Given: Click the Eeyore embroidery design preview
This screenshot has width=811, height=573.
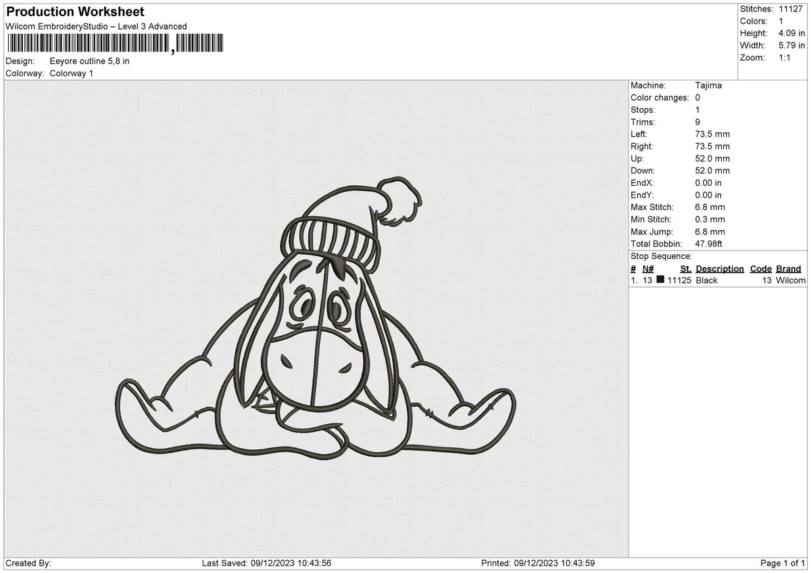Looking at the screenshot, I should pyautogui.click(x=316, y=318).
